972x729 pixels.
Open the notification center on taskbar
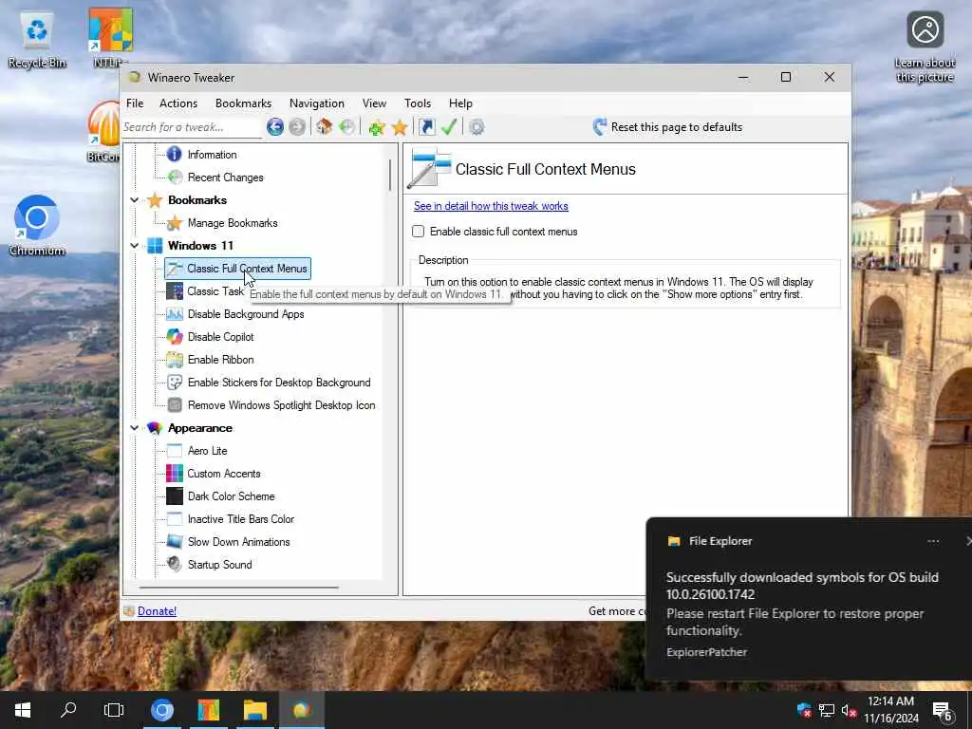pyautogui.click(x=943, y=710)
